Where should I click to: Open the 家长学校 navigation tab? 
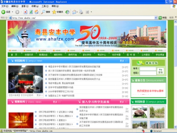(x=87, y=55)
